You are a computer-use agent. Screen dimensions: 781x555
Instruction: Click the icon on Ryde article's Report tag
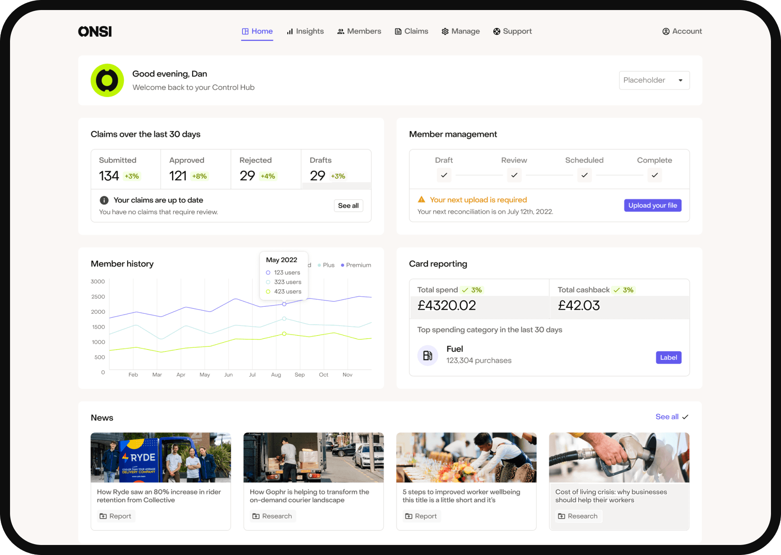click(103, 516)
